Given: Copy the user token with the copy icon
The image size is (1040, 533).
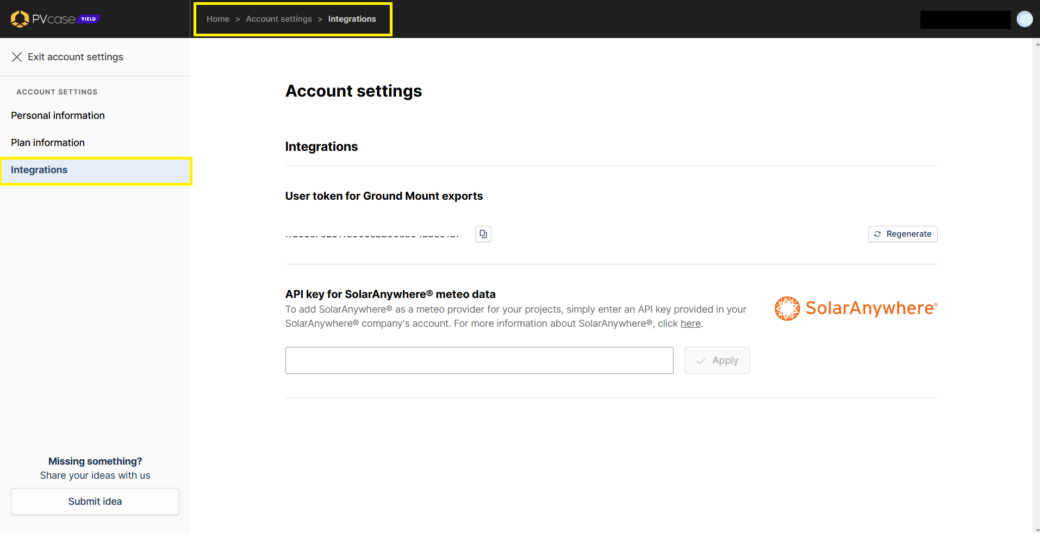Looking at the screenshot, I should click(x=483, y=234).
